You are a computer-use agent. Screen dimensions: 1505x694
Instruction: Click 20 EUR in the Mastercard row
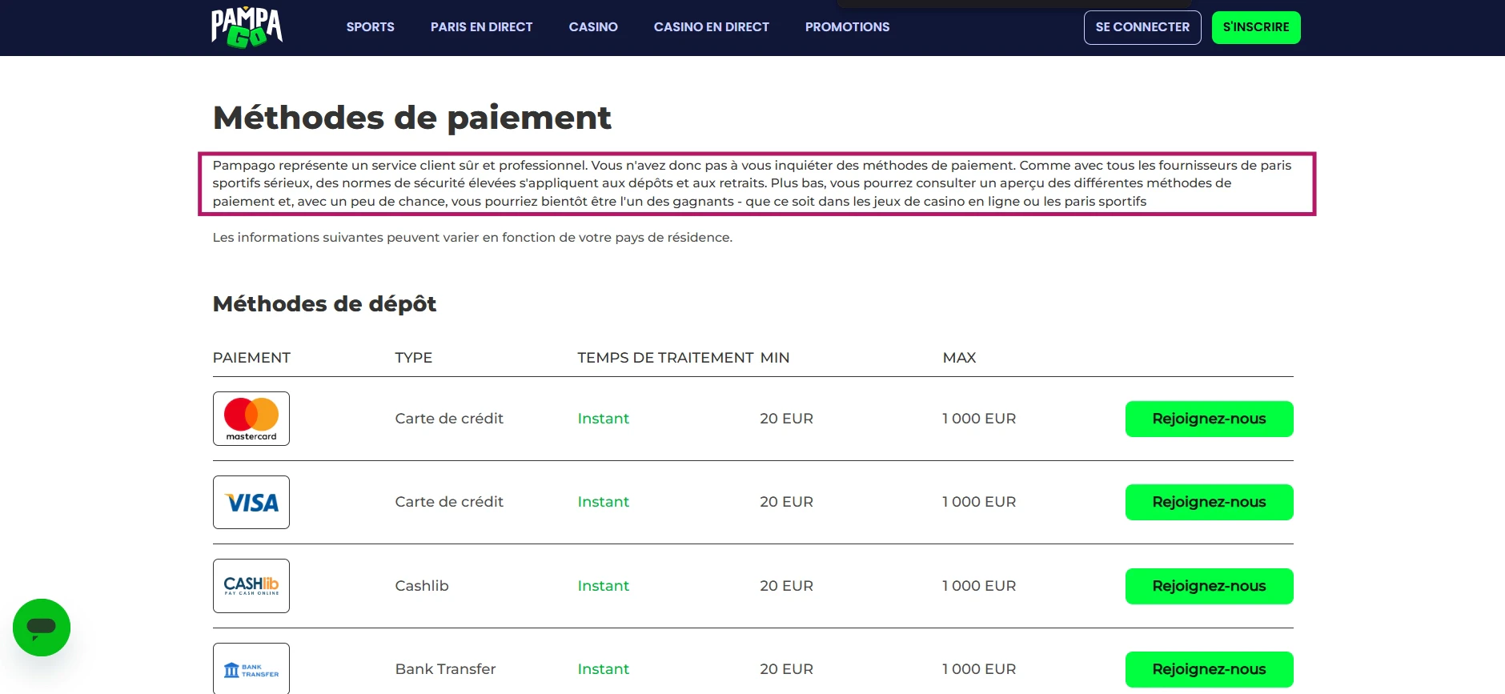786,419
